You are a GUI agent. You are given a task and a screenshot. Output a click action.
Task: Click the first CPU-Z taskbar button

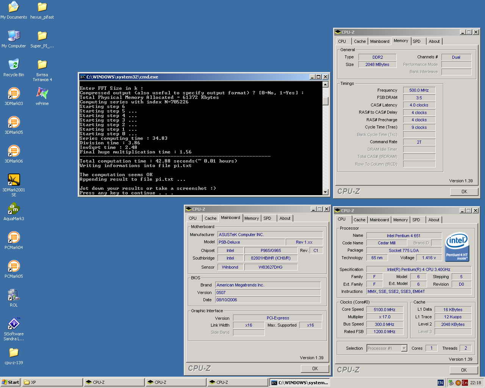114,382
